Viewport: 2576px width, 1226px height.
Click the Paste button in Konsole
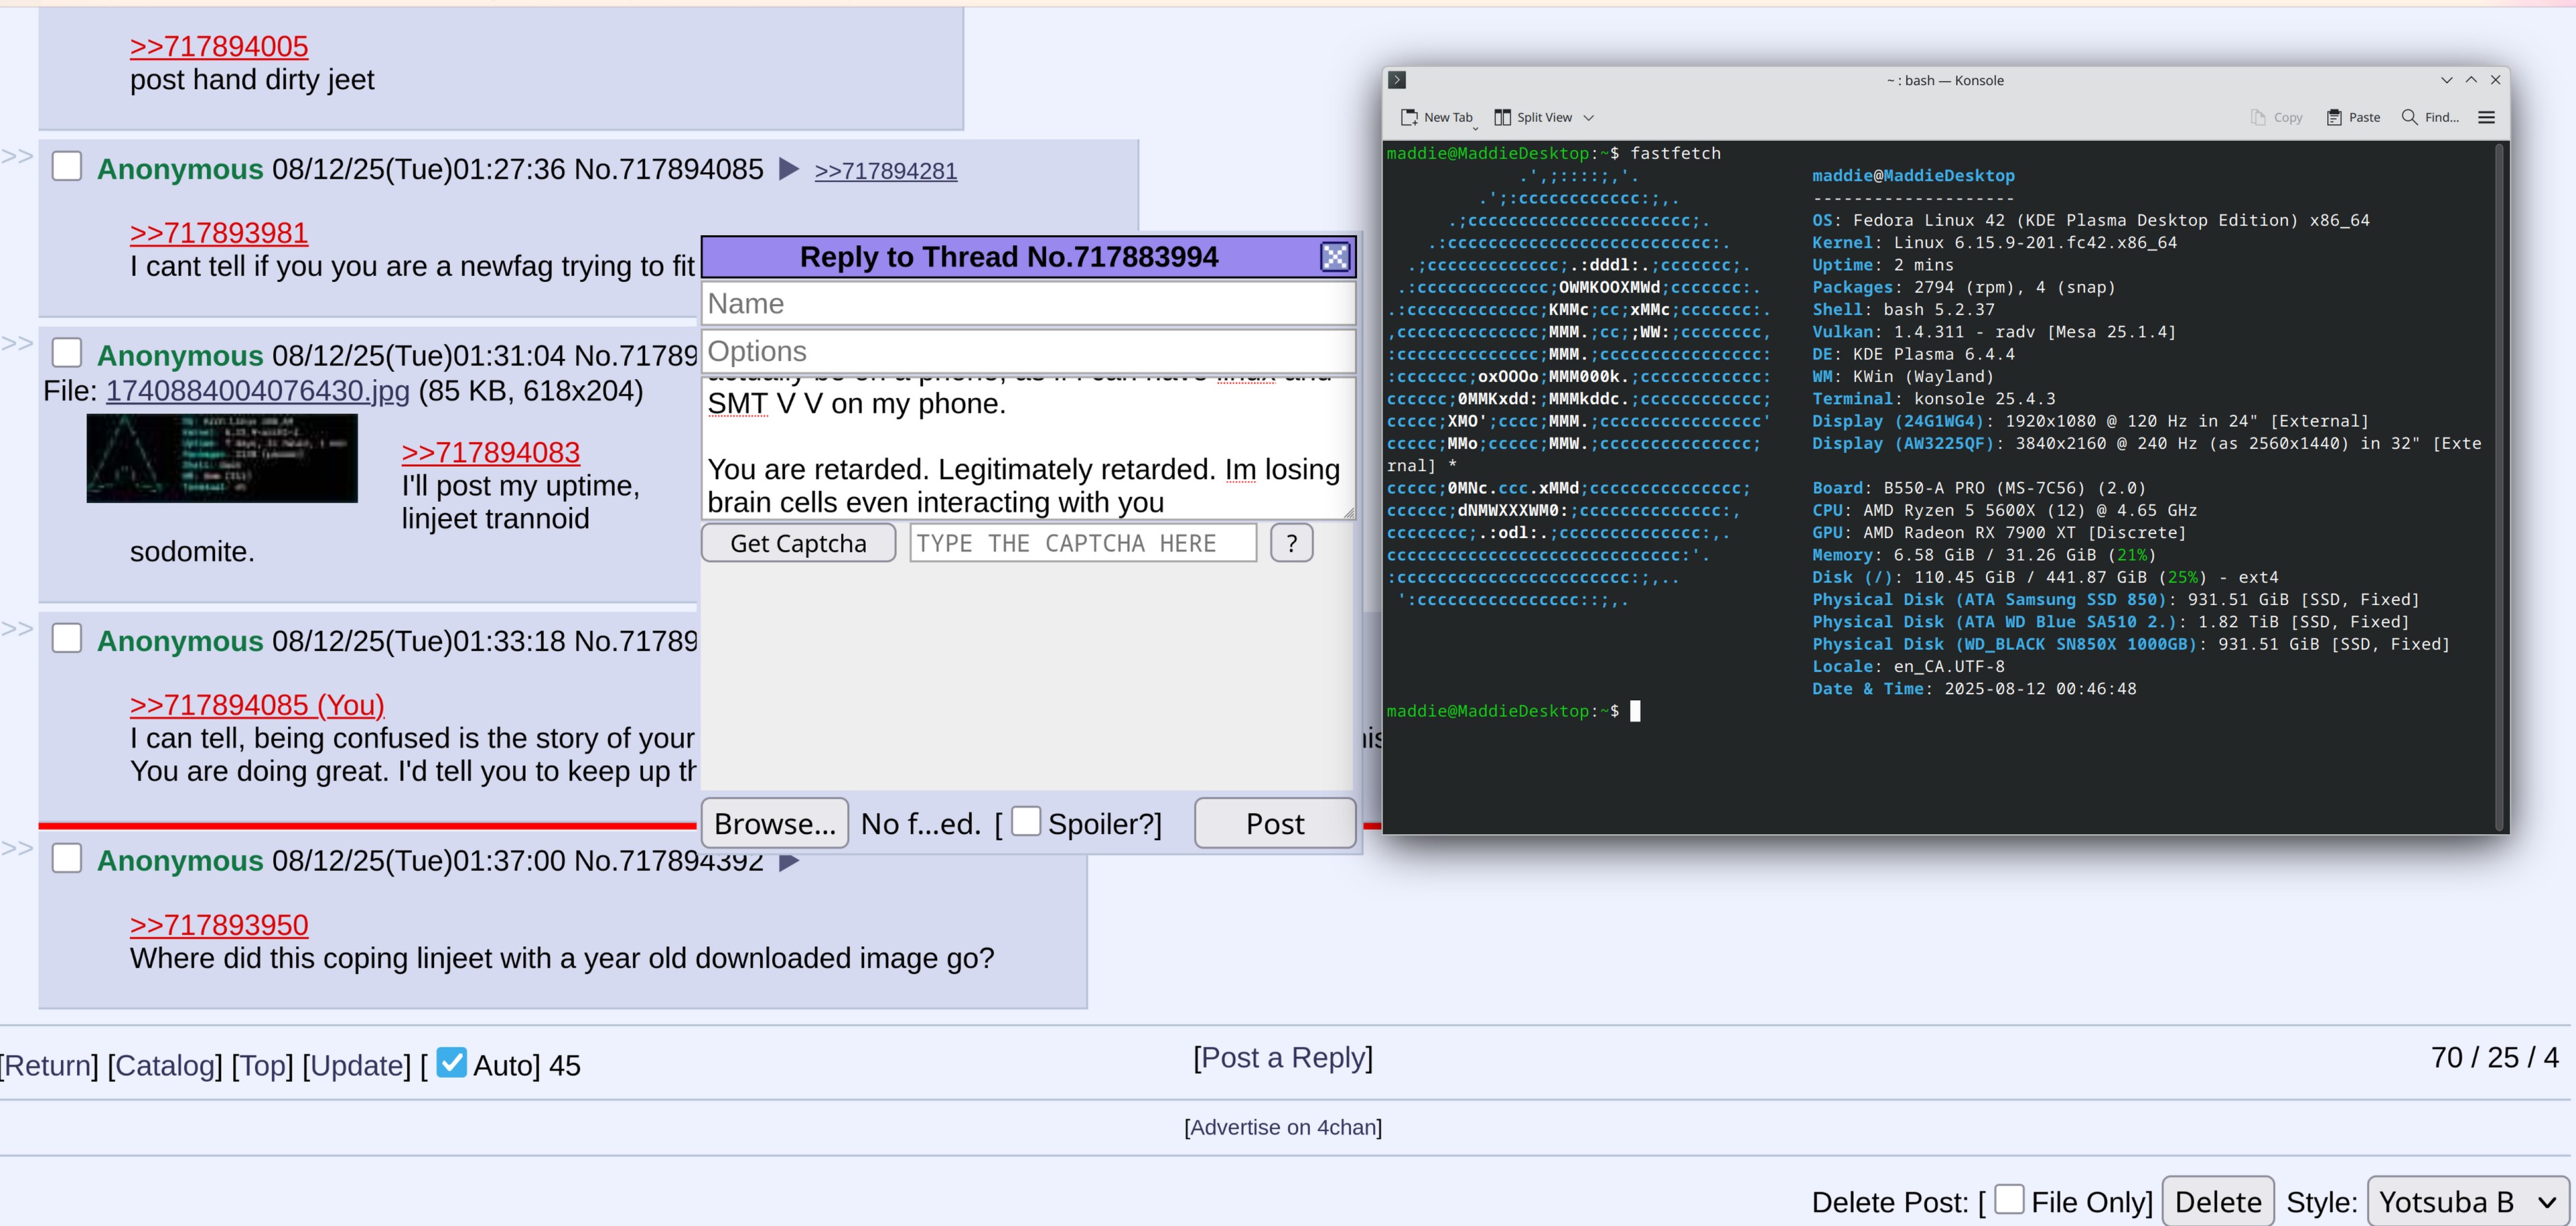click(x=2353, y=117)
